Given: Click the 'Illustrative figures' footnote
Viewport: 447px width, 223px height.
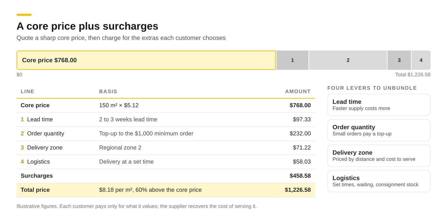Looking at the screenshot, I should (x=137, y=206).
